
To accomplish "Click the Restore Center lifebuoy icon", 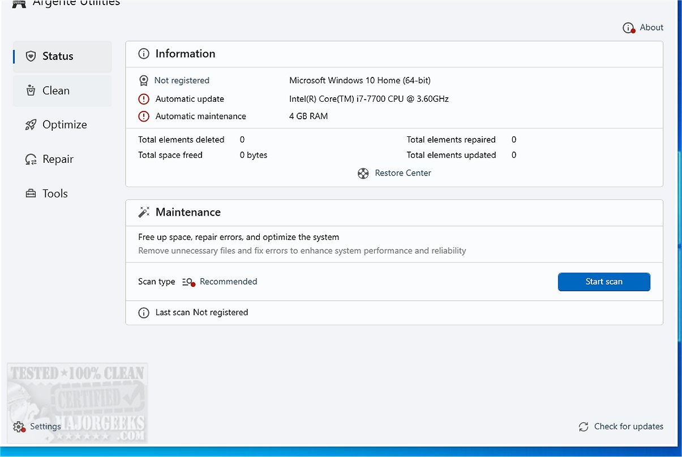I will (x=363, y=173).
